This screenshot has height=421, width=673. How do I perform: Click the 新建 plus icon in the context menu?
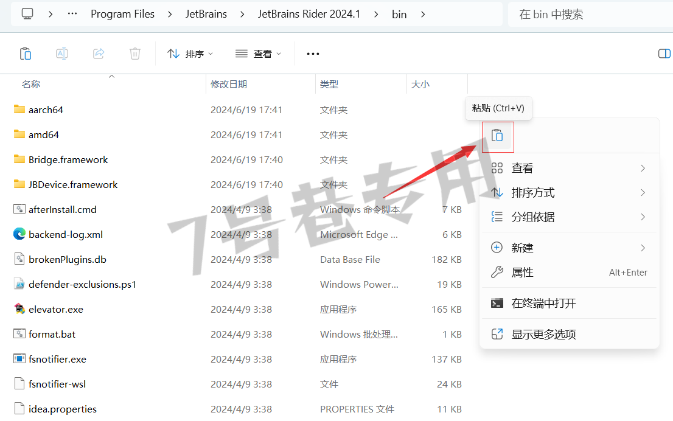(x=497, y=248)
